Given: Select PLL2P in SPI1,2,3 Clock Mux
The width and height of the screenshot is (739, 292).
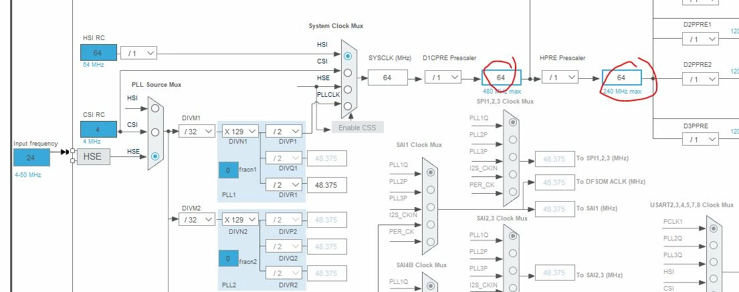Looking at the screenshot, I should [513, 140].
